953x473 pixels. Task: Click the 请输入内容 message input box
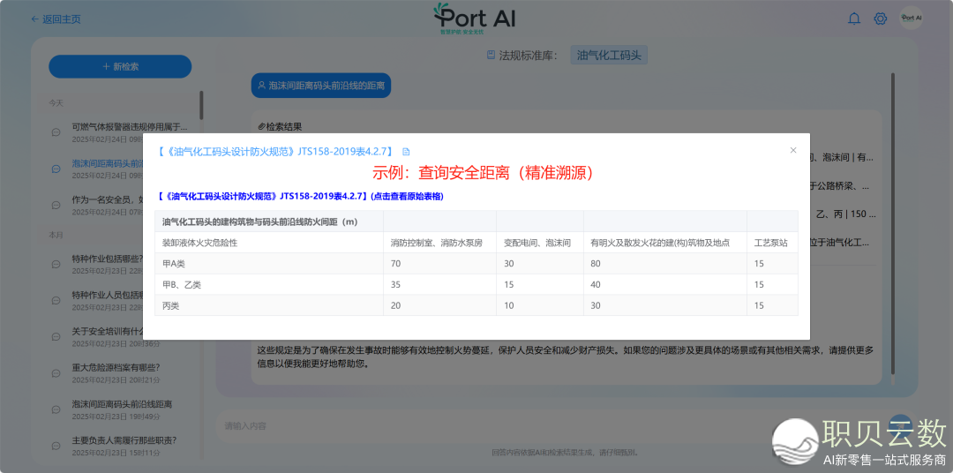click(x=547, y=426)
